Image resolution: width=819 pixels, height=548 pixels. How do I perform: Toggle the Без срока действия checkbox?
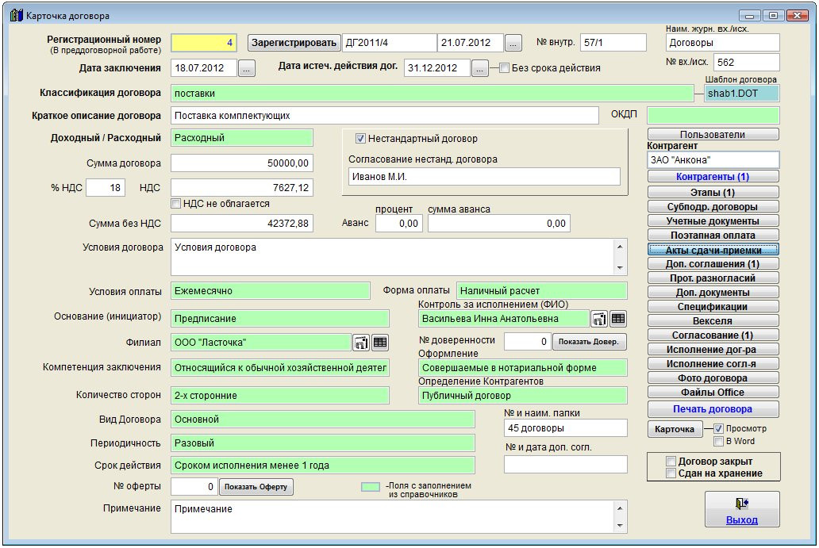coord(504,68)
